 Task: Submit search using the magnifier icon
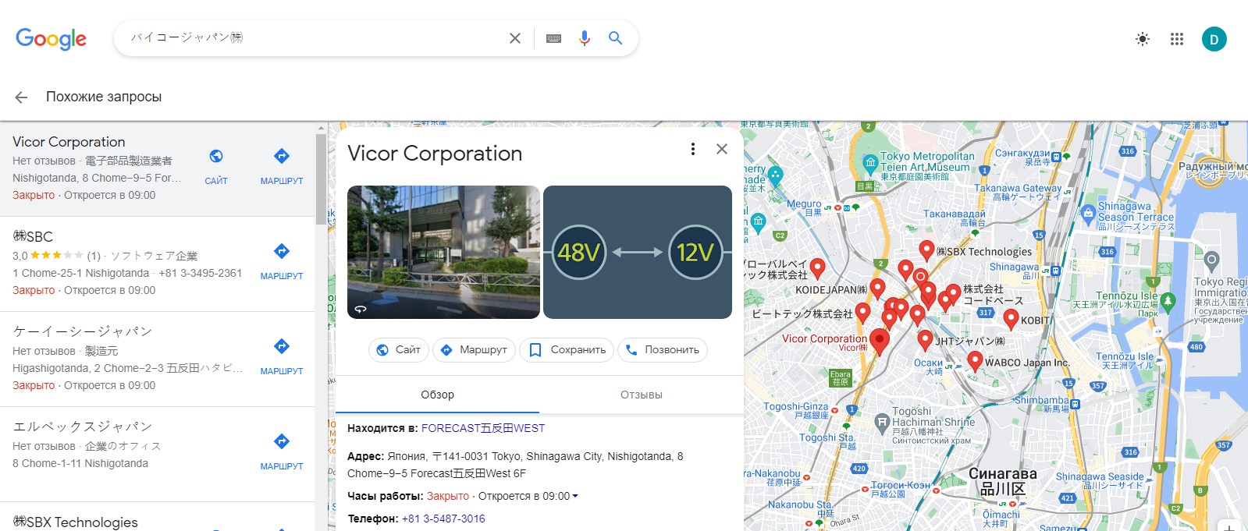(x=616, y=38)
